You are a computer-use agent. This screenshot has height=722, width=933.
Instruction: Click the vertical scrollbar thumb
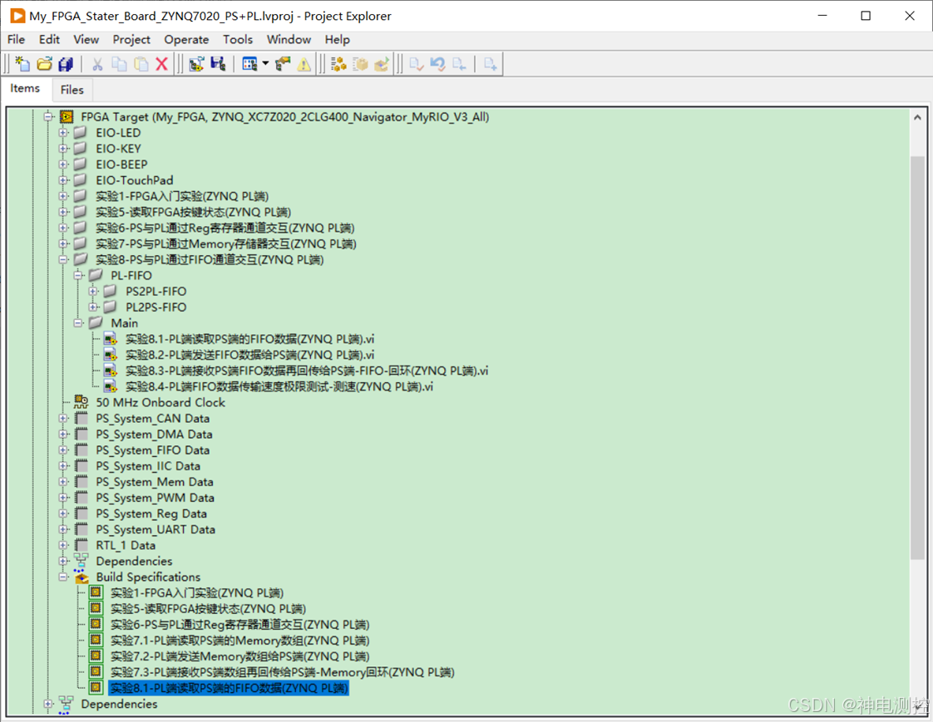pyautogui.click(x=917, y=356)
